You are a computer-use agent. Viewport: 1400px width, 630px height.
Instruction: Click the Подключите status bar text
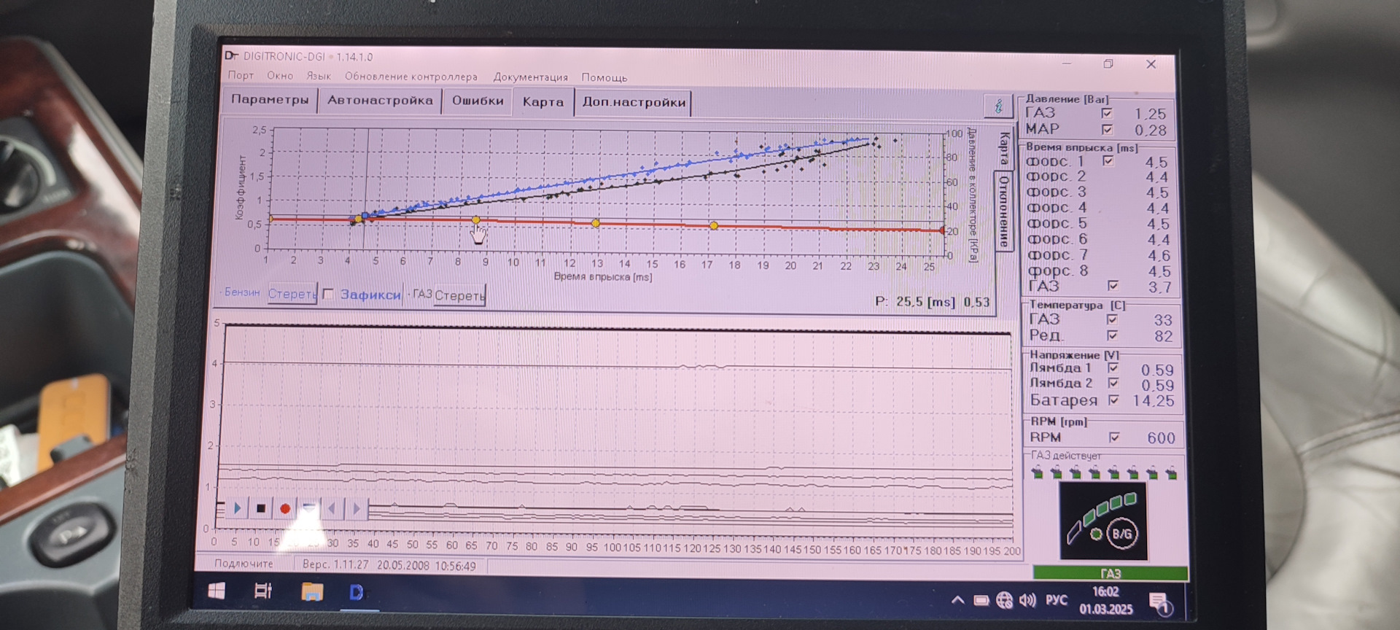244,564
